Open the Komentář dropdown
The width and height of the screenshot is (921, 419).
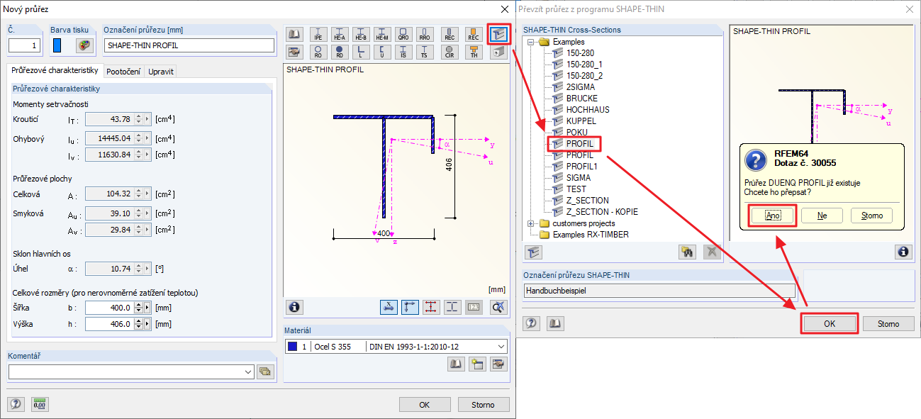tap(247, 371)
